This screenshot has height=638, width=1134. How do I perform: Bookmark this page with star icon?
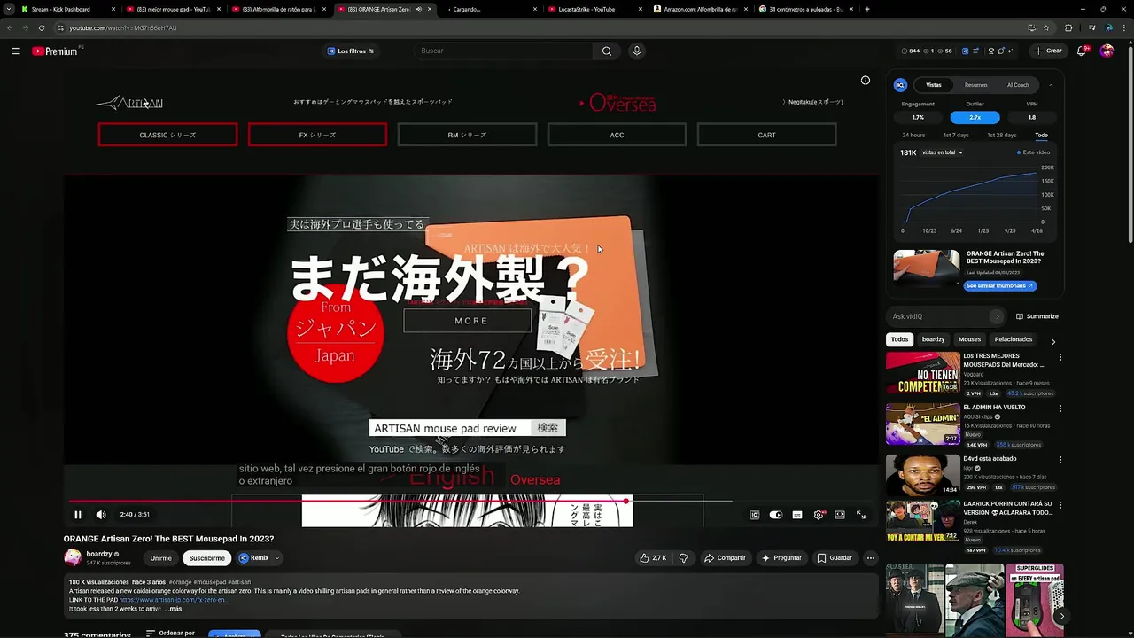pos(1046,27)
